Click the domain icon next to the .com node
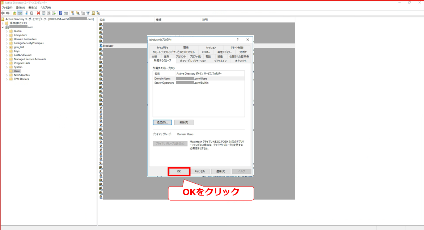The width and height of the screenshot is (424, 230). 7,27
